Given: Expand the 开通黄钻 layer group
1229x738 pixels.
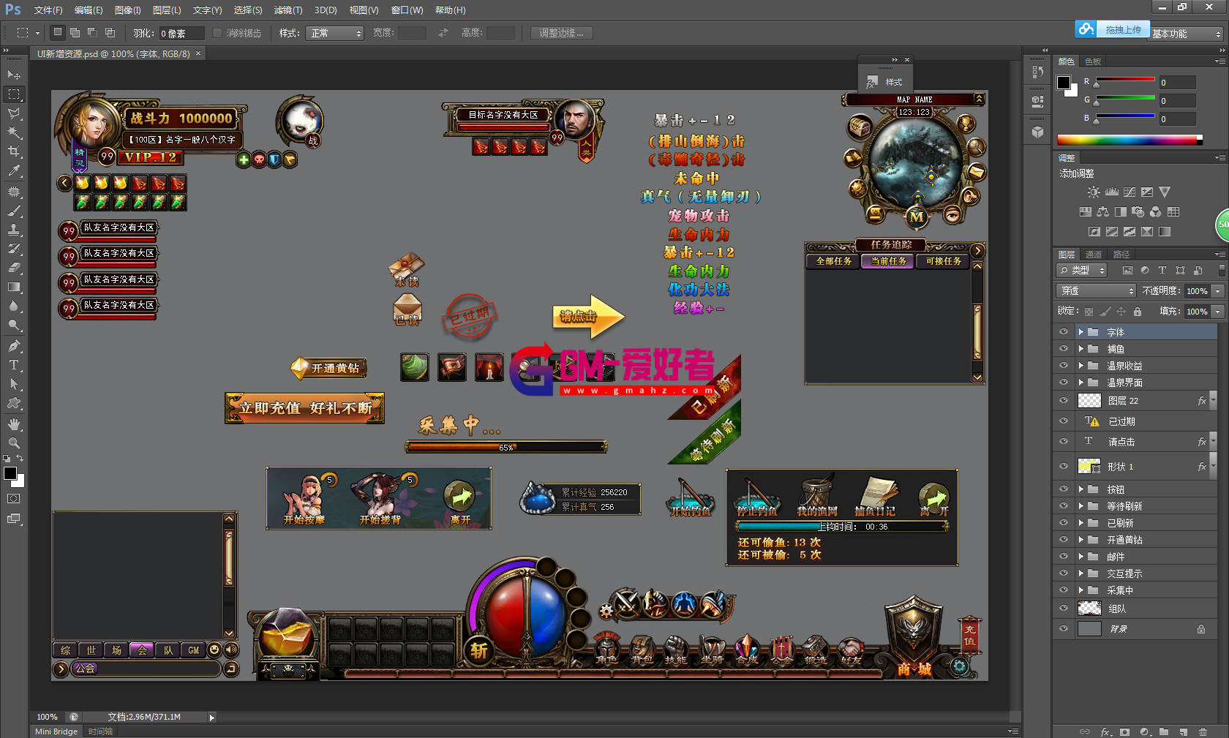Looking at the screenshot, I should [1080, 540].
